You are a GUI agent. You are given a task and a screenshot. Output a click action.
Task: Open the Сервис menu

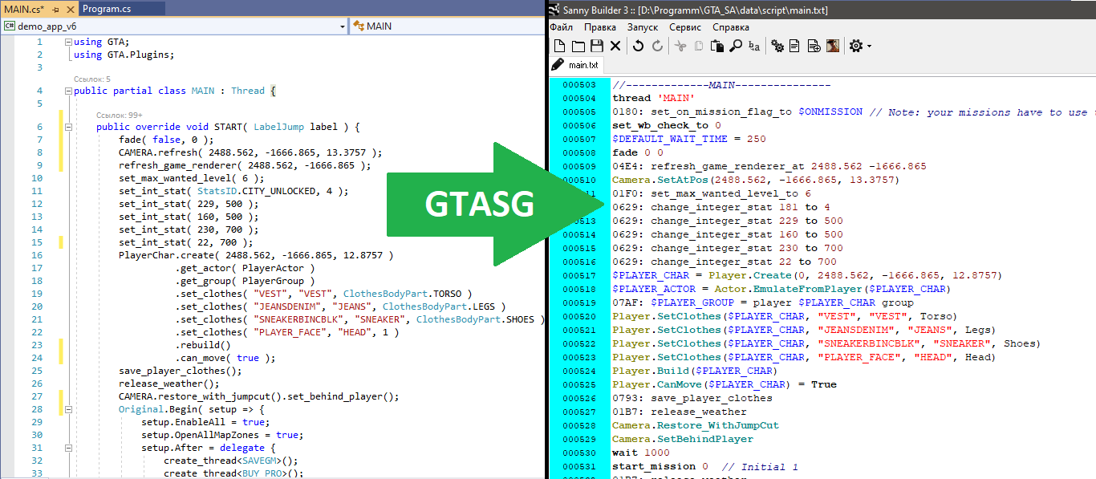(x=685, y=27)
